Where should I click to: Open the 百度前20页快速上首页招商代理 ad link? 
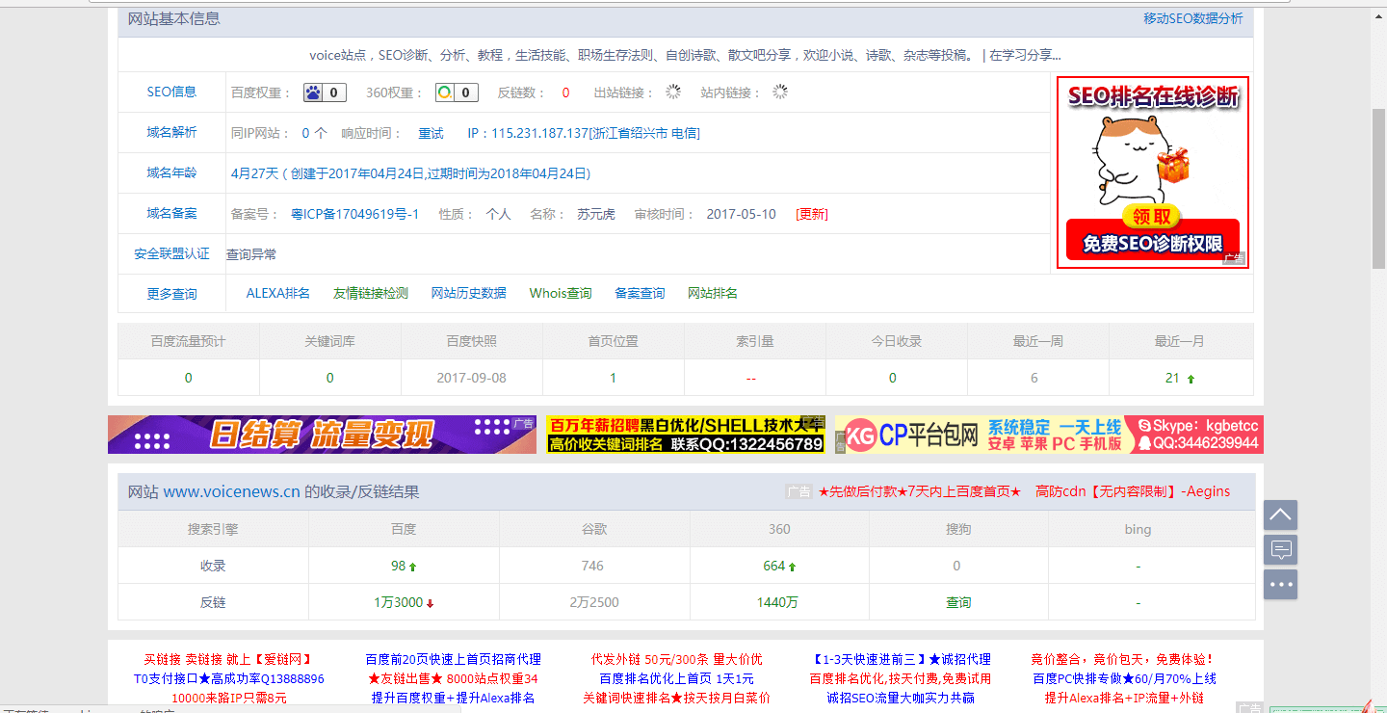[453, 659]
